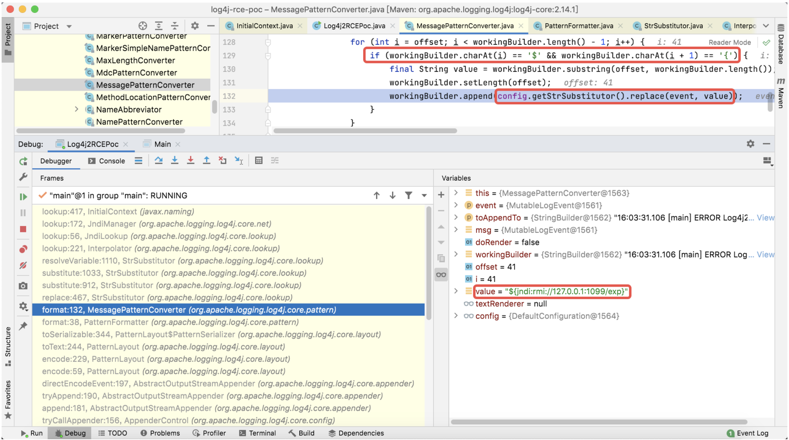Toggle Show Watches glasses icon in Variables
The height and width of the screenshot is (440, 789).
click(x=441, y=275)
